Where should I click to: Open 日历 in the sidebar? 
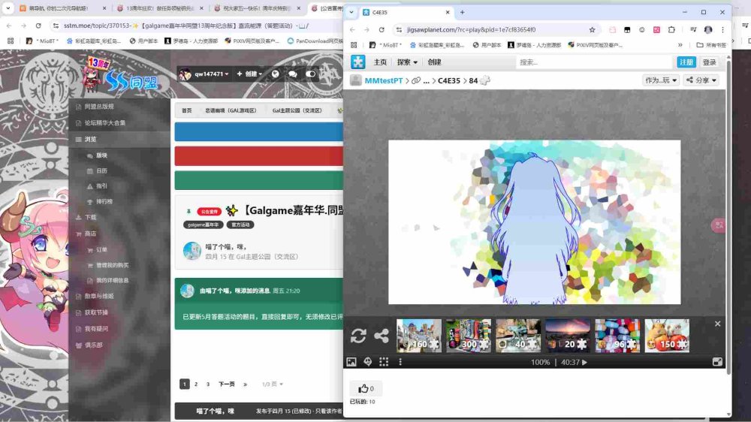(x=101, y=171)
